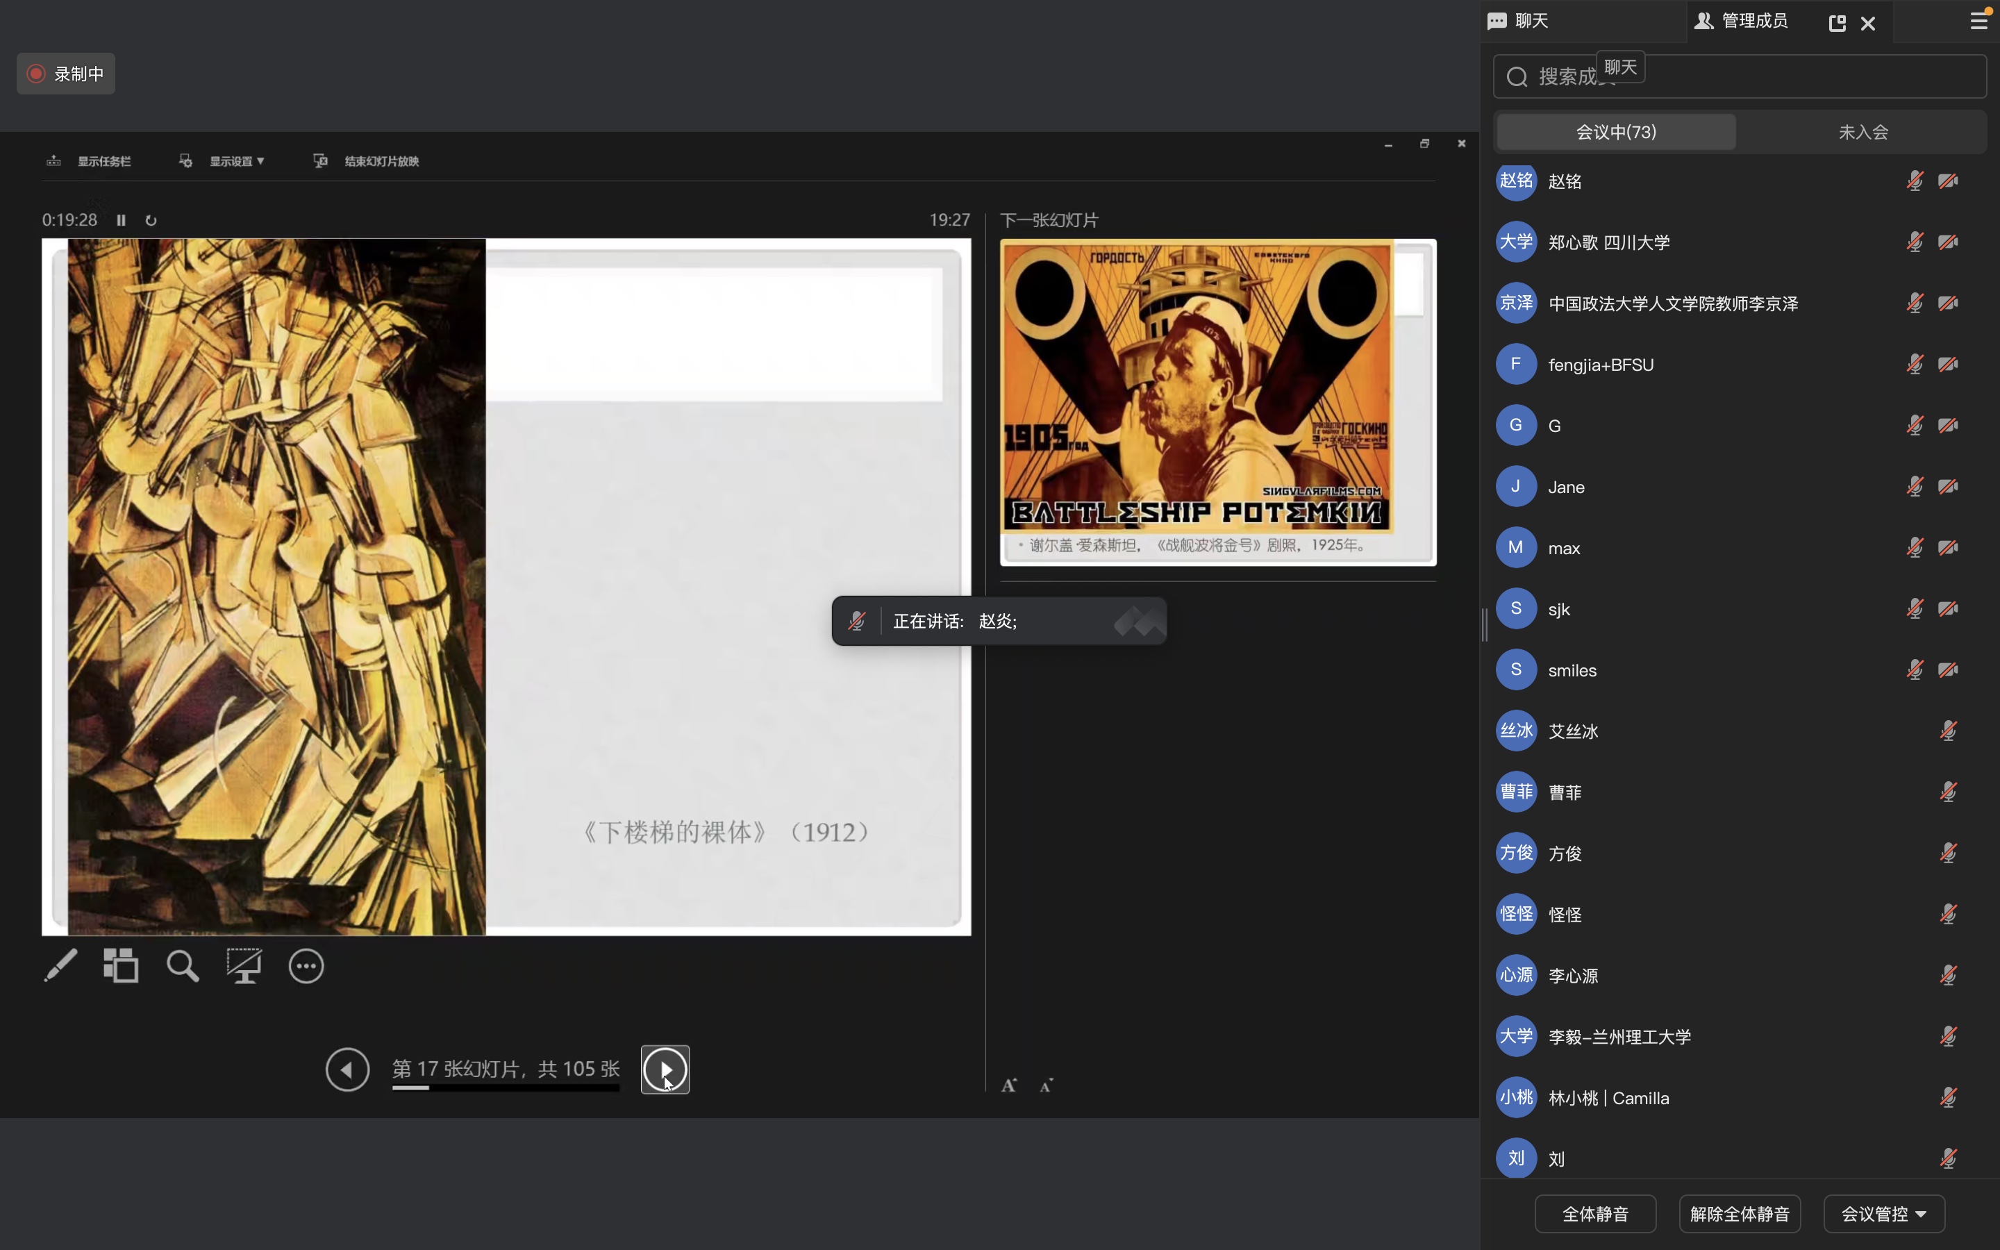Open the hamburger menu at top right
2000x1250 pixels.
coord(1978,21)
